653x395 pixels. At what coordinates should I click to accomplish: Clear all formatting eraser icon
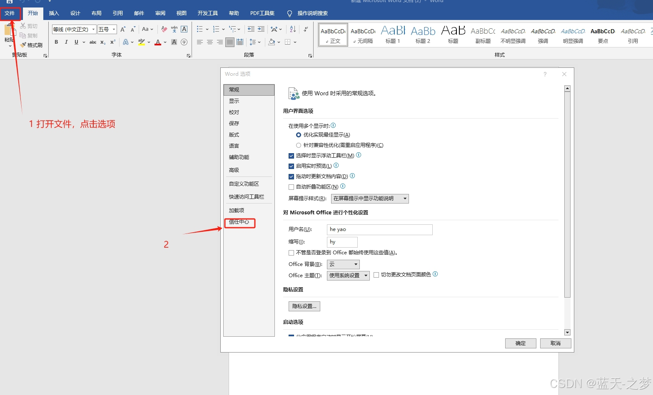click(x=164, y=29)
